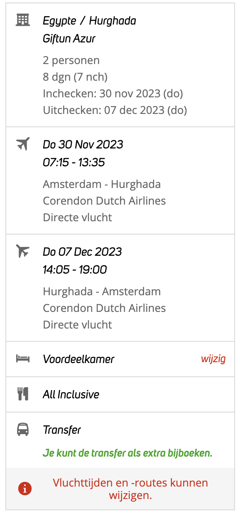
Task: Click the outbound flight airplane icon
Action: point(23,144)
